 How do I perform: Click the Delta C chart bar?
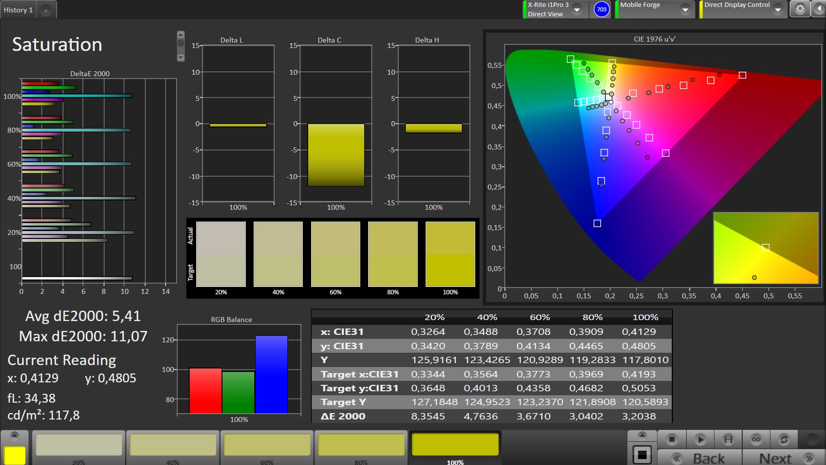tap(336, 155)
